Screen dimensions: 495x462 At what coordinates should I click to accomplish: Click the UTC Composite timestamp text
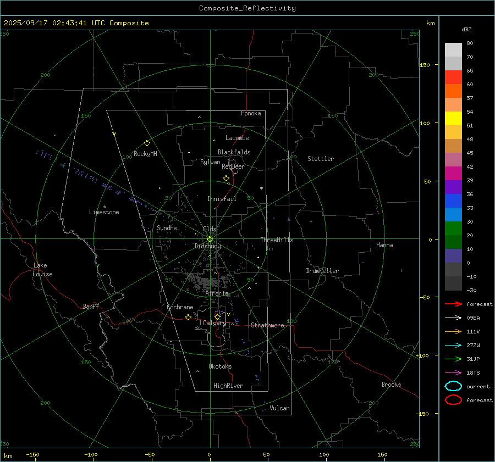click(x=76, y=23)
